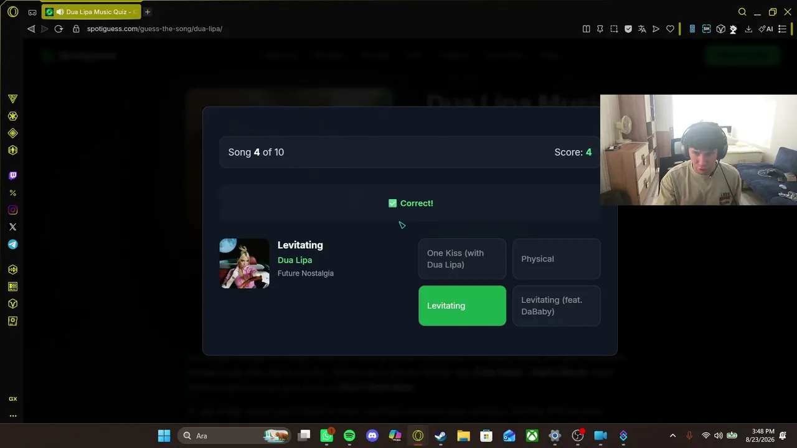Open File Explorer from the taskbar
The image size is (797, 448).
pos(463,436)
